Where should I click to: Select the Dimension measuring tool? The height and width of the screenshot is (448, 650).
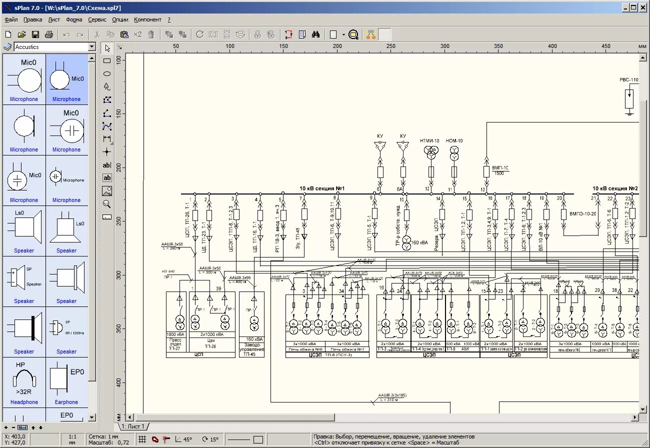pos(107,138)
